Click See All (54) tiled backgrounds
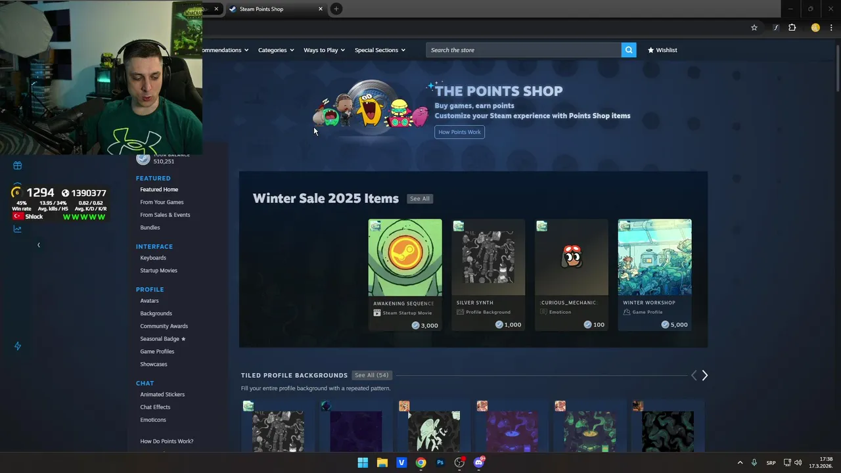The width and height of the screenshot is (841, 473). [x=371, y=375]
